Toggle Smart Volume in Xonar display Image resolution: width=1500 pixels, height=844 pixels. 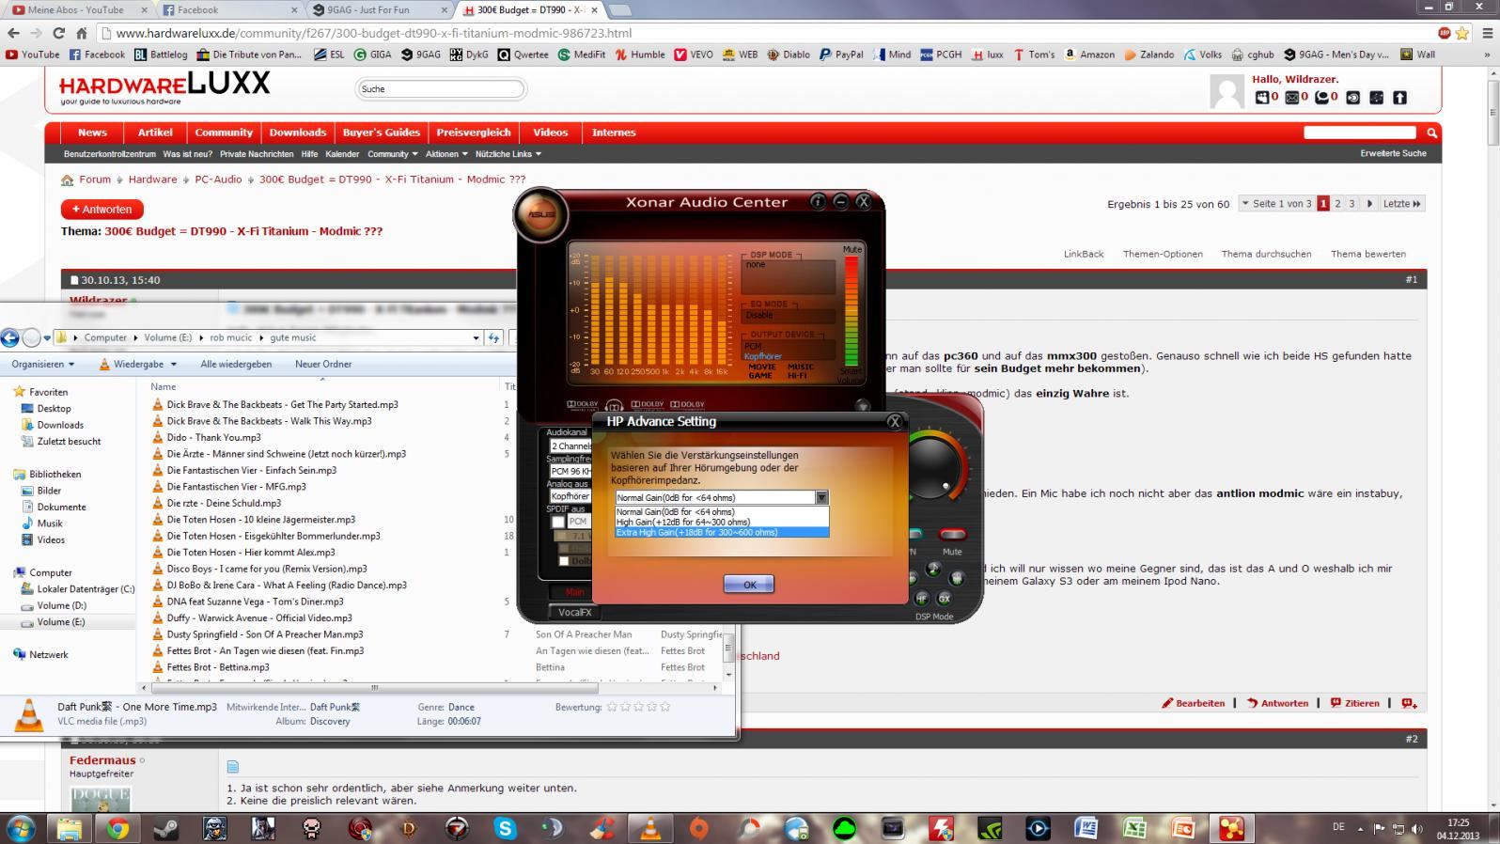point(851,375)
